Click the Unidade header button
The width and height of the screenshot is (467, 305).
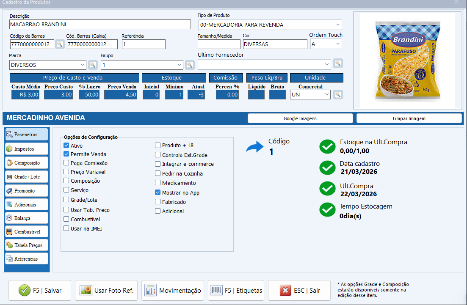point(317,78)
